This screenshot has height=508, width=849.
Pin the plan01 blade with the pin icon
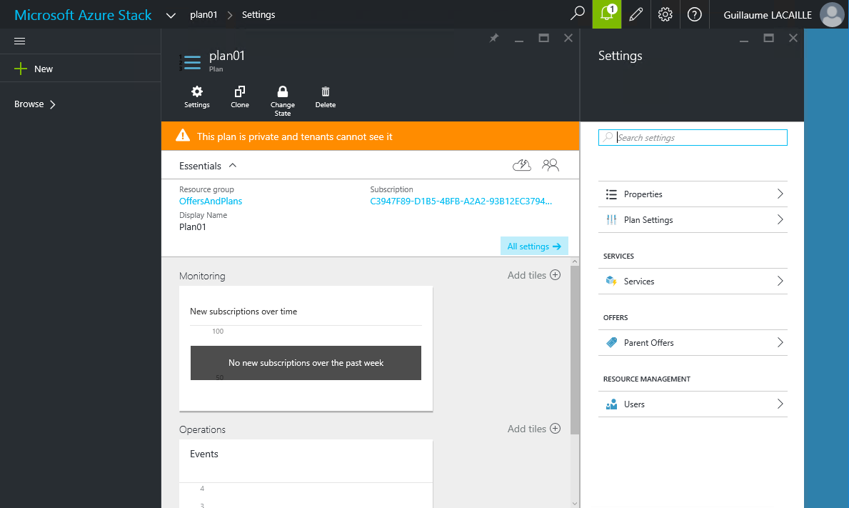494,38
